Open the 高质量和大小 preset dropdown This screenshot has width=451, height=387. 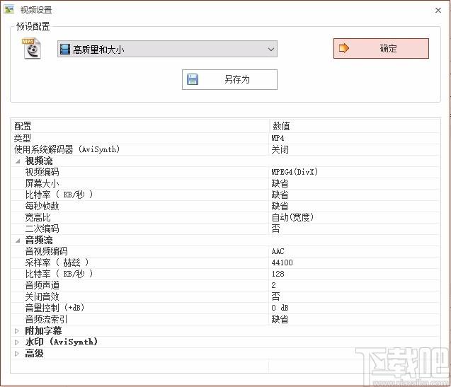coord(167,49)
